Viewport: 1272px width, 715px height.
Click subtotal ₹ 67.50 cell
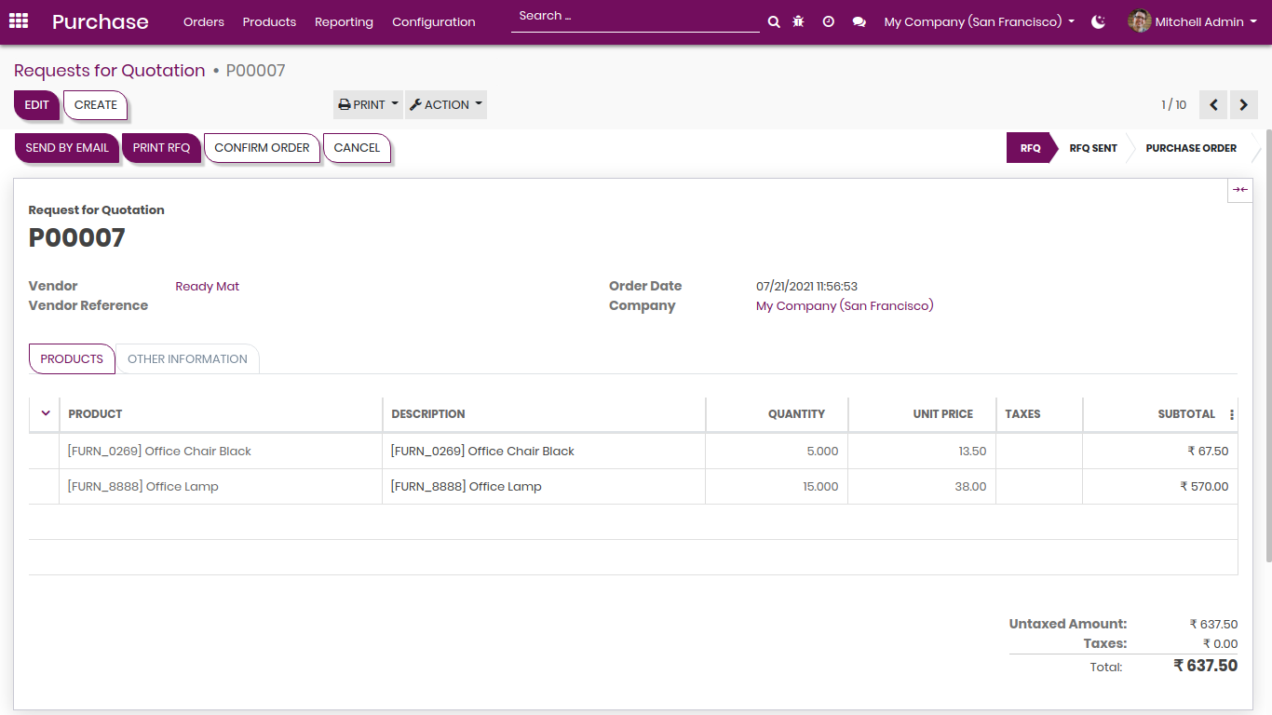(x=1160, y=452)
